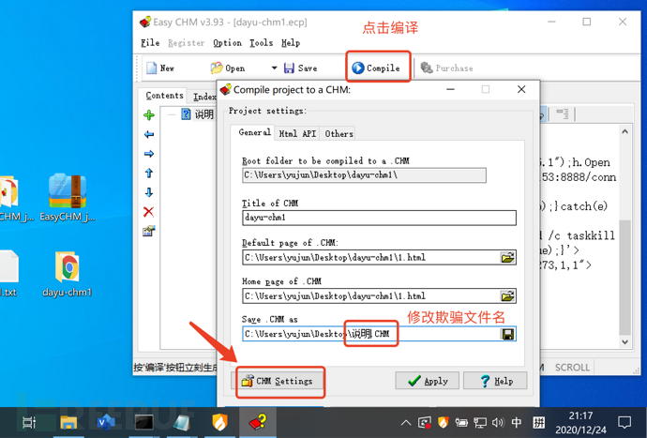The image size is (647, 438).
Task: Open File Explorer from the taskbar
Action: click(68, 422)
